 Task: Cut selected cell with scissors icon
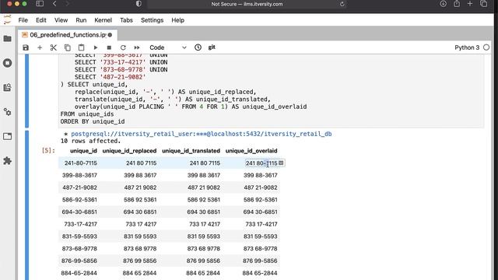click(x=54, y=47)
